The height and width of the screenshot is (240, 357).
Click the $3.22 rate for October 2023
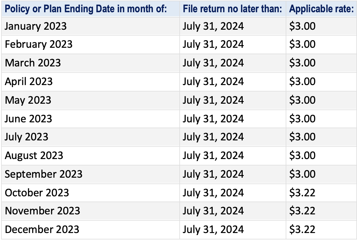(302, 193)
